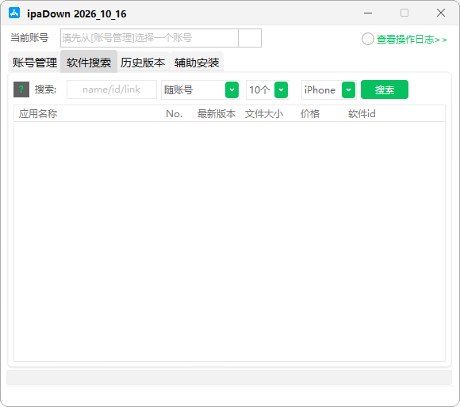Close the ipaDown window
This screenshot has width=460, height=407.
441,13
